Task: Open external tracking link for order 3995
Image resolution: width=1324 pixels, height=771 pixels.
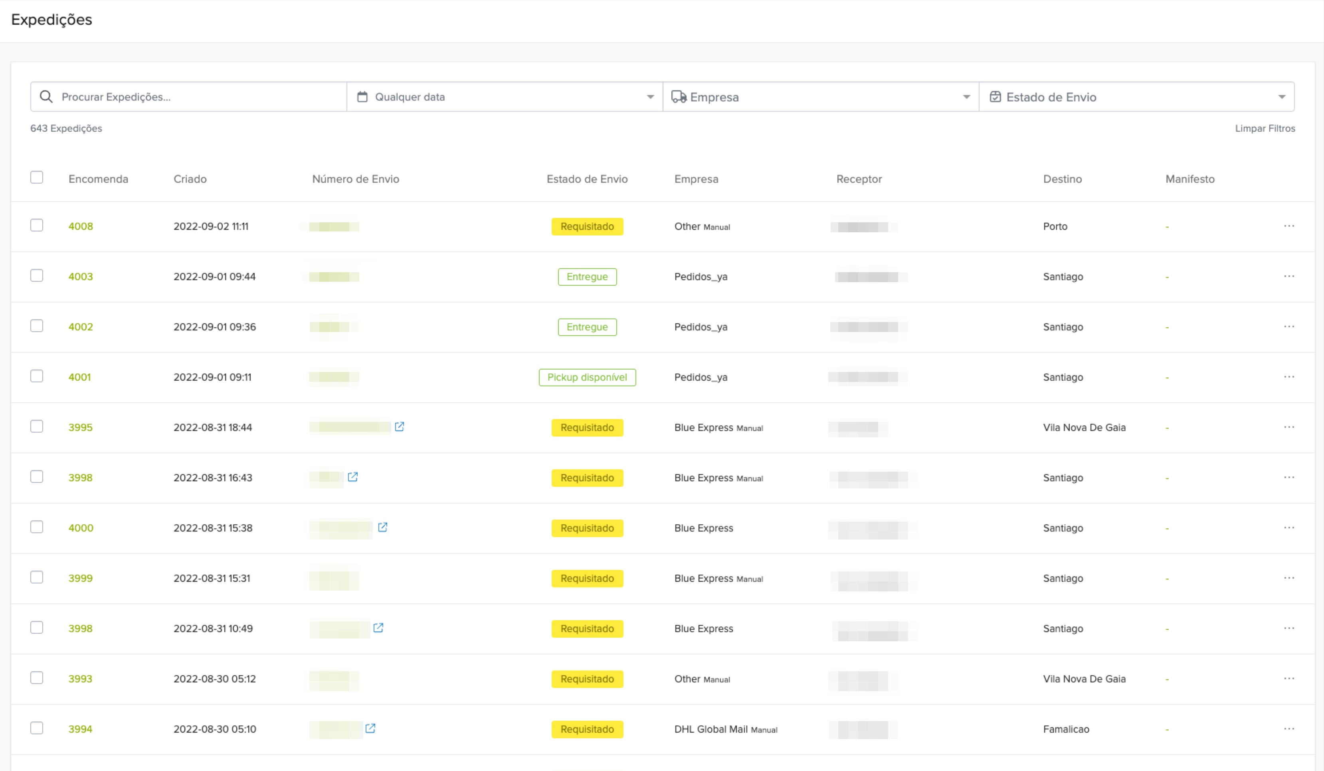Action: point(399,427)
